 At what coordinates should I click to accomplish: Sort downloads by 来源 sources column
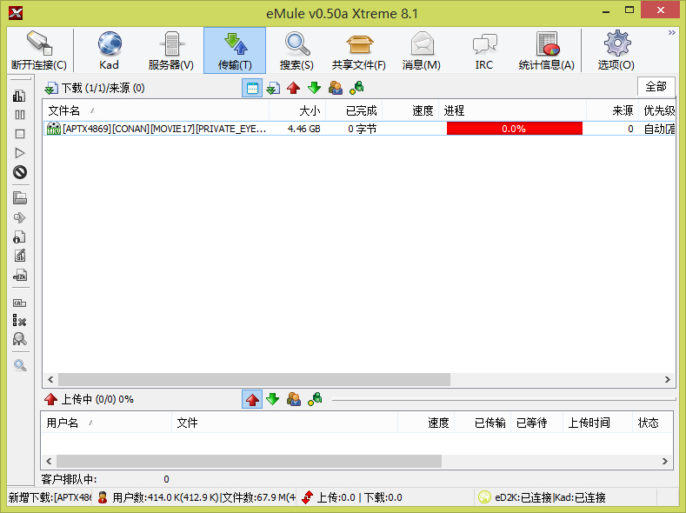tap(612, 110)
